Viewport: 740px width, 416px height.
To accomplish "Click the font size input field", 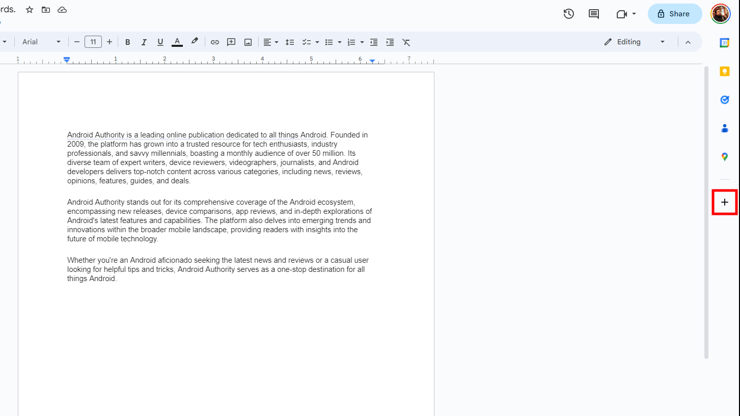I will click(x=93, y=42).
